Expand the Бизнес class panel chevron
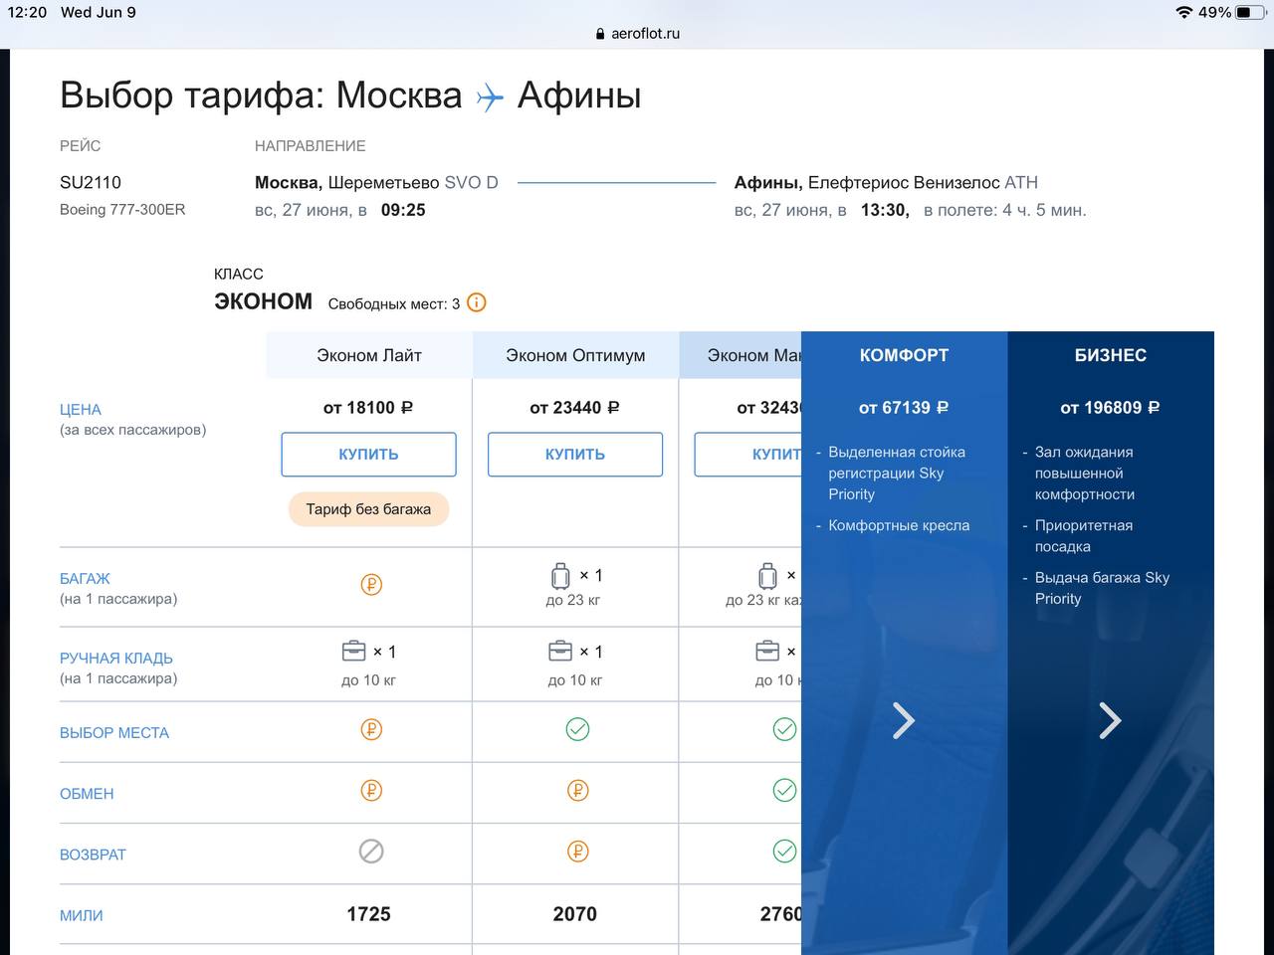The width and height of the screenshot is (1274, 955). pyautogui.click(x=1110, y=720)
